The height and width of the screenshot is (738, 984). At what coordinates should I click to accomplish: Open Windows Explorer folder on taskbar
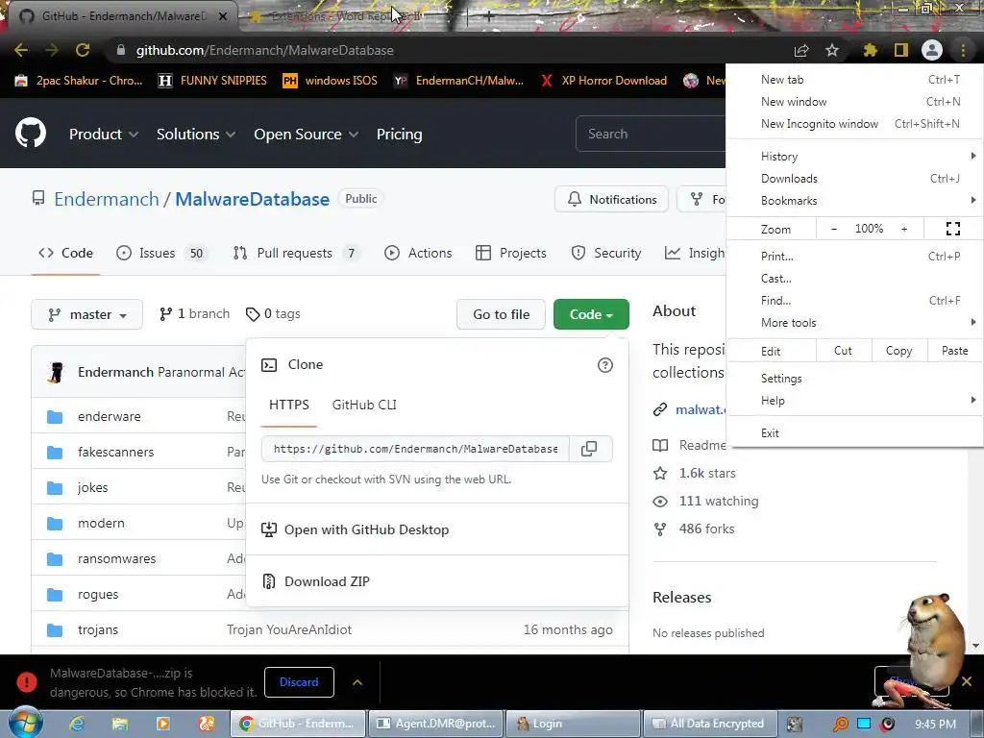point(120,725)
